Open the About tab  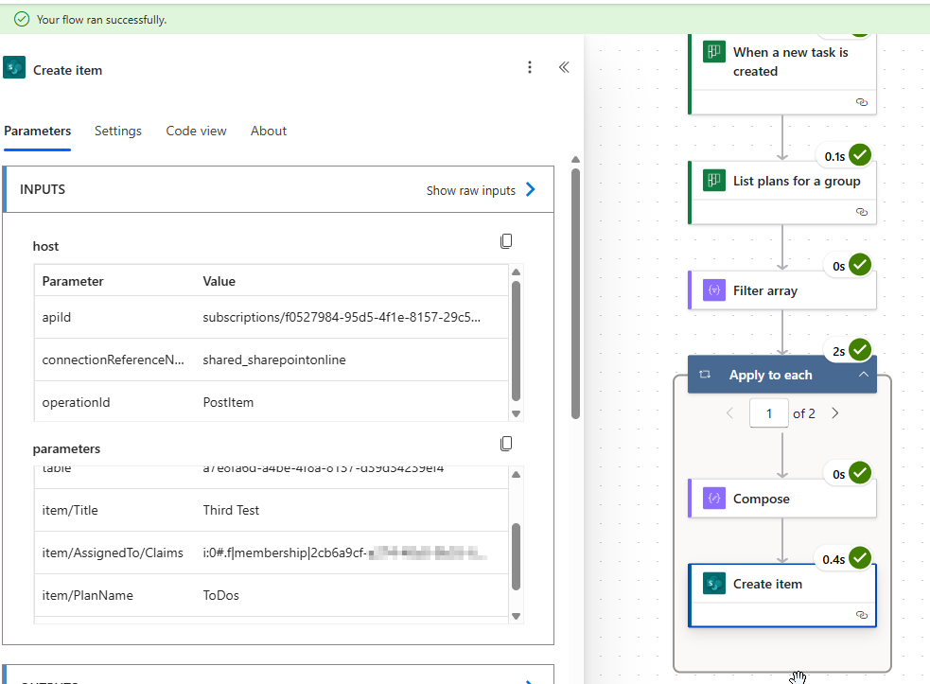(269, 132)
